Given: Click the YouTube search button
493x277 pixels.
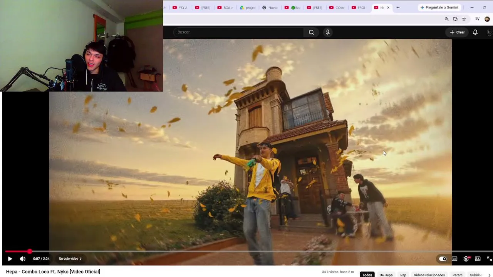Looking at the screenshot, I should (x=311, y=32).
